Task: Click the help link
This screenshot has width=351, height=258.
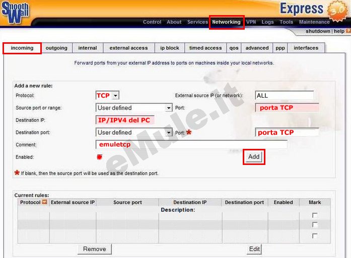Action: [339, 31]
